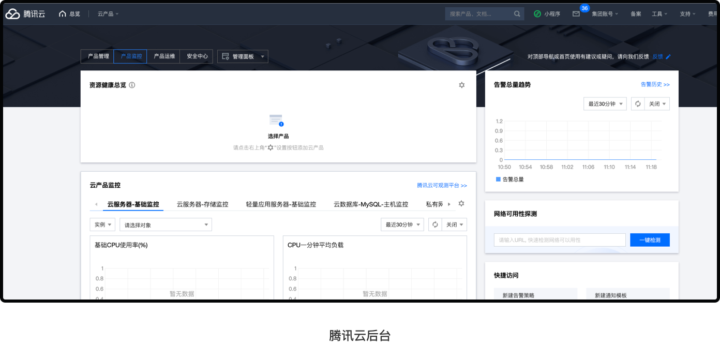Refresh the 告警总量趋势 chart
720x344 pixels.
point(638,104)
